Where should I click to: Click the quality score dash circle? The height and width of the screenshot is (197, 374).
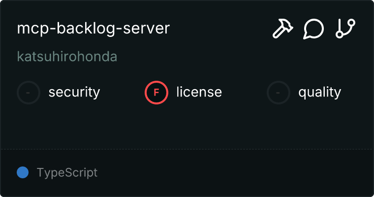pos(279,92)
